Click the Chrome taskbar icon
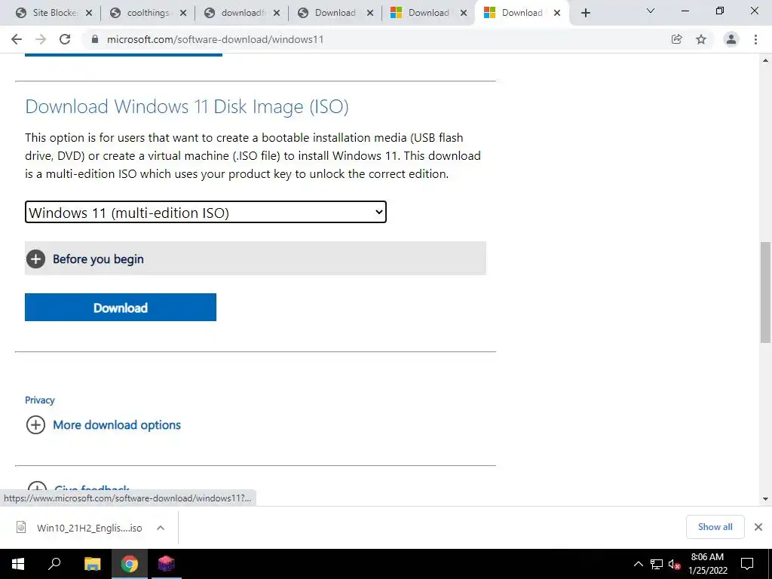The height and width of the screenshot is (579, 772). (x=130, y=564)
